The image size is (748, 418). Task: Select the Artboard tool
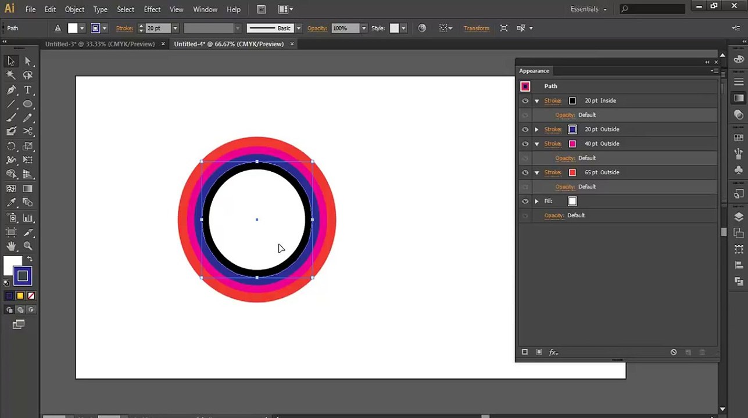point(11,232)
